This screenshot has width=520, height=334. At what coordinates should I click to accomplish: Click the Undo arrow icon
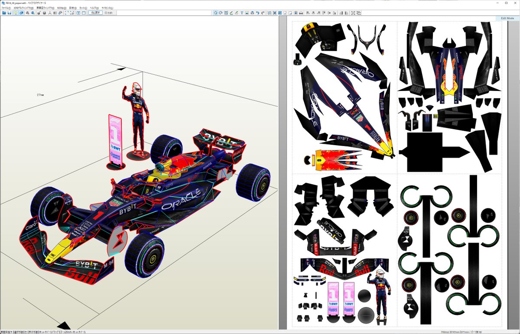pos(257,13)
